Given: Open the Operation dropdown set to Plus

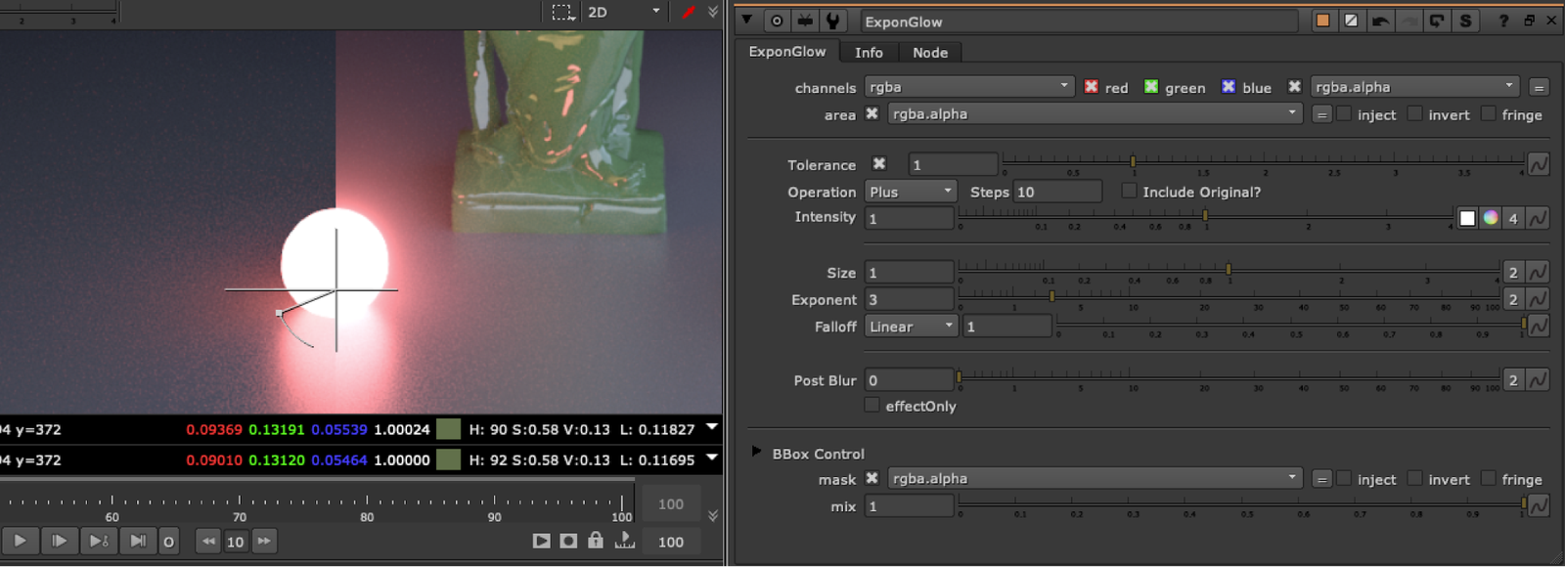Looking at the screenshot, I should 911,192.
